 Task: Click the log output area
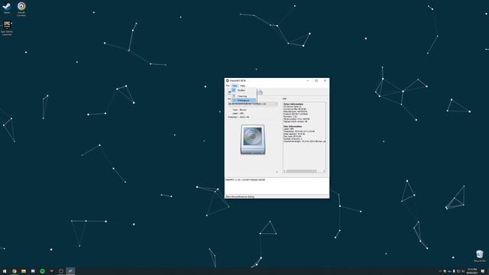pos(277,186)
